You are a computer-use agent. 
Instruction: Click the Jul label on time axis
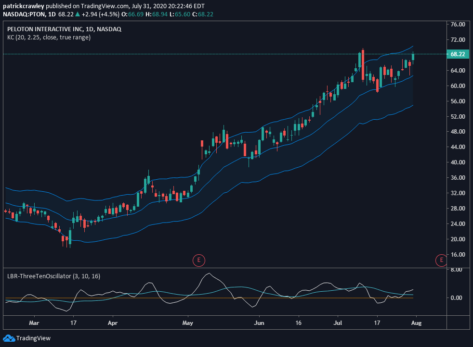pos(338,323)
